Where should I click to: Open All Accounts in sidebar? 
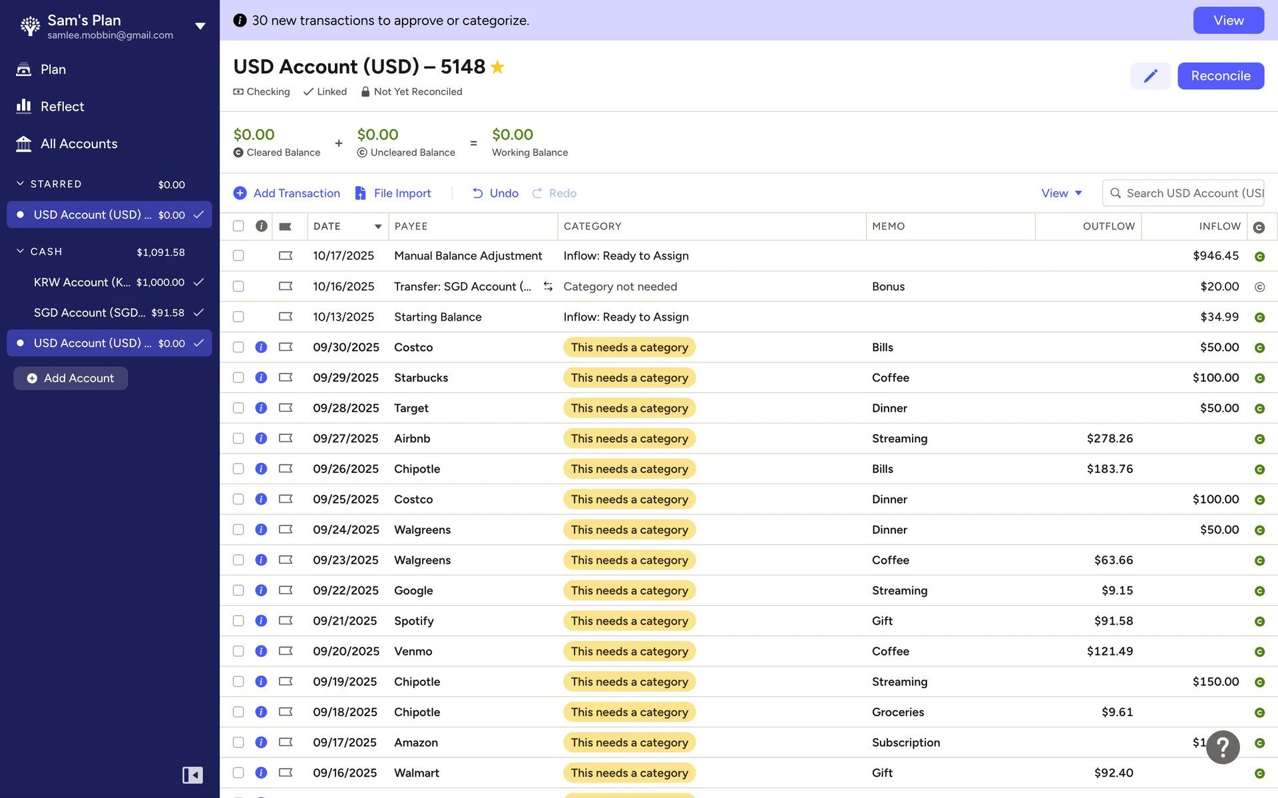click(79, 144)
